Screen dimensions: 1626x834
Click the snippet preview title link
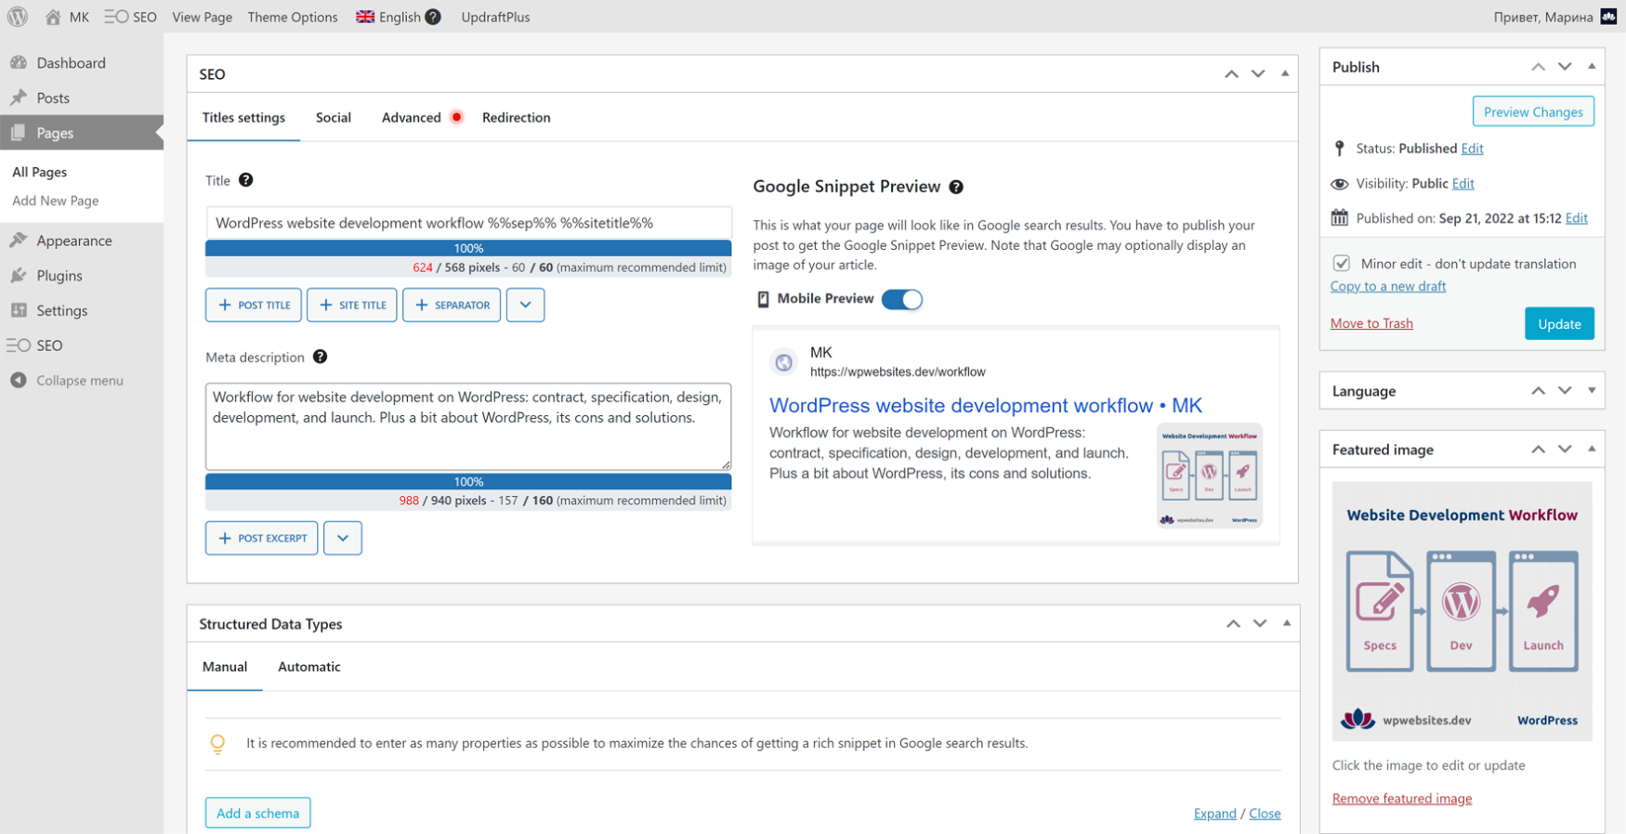[986, 405]
